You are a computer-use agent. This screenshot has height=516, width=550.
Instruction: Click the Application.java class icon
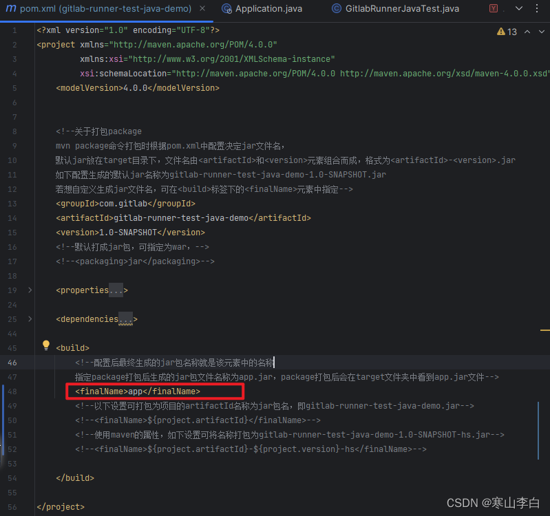pyautogui.click(x=226, y=9)
